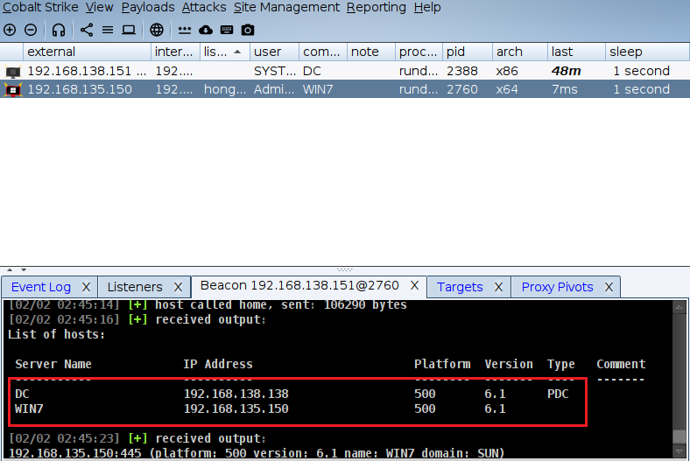
Task: Click pid 2760 cell
Action: click(x=462, y=89)
